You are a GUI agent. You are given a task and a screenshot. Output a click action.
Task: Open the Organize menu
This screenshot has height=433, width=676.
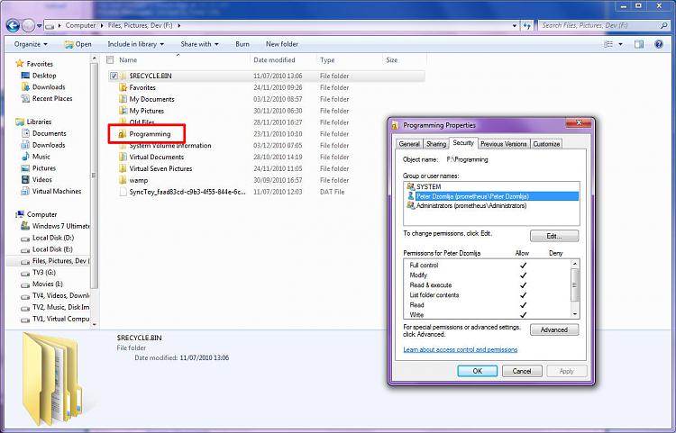[x=31, y=44]
